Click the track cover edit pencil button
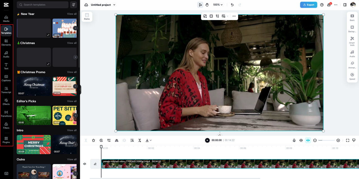This screenshot has height=179, width=359. click(x=95, y=164)
